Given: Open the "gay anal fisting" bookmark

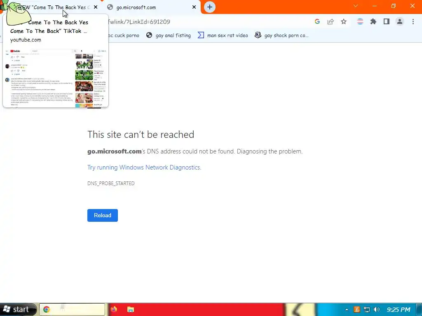Looking at the screenshot, I should pyautogui.click(x=169, y=35).
